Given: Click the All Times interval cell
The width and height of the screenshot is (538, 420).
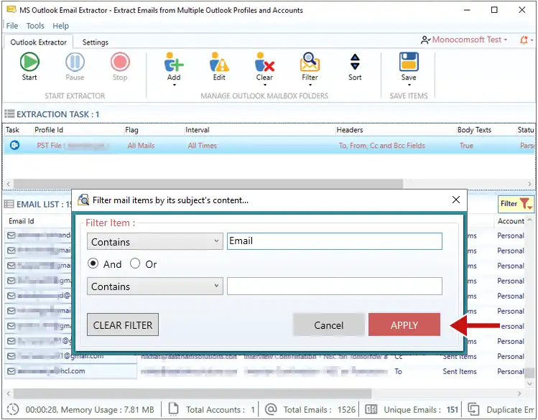Looking at the screenshot, I should click(203, 145).
